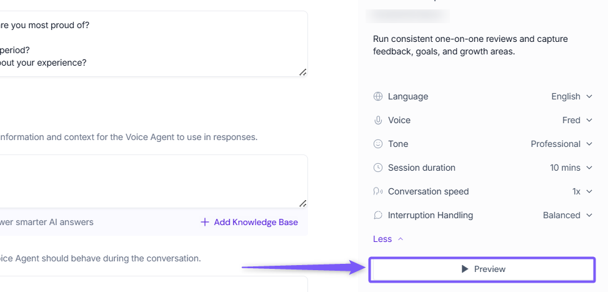Screen dimensions: 608x292
Task: Click the microphone Voice icon
Action: coord(377,120)
